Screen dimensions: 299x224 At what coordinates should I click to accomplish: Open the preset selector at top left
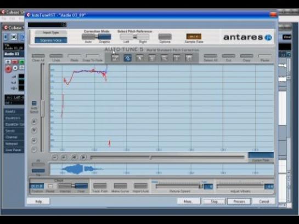(47, 25)
